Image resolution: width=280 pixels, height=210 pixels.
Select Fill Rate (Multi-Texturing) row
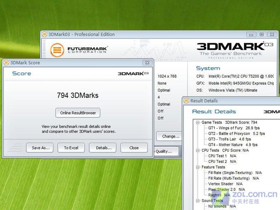tap(233, 178)
